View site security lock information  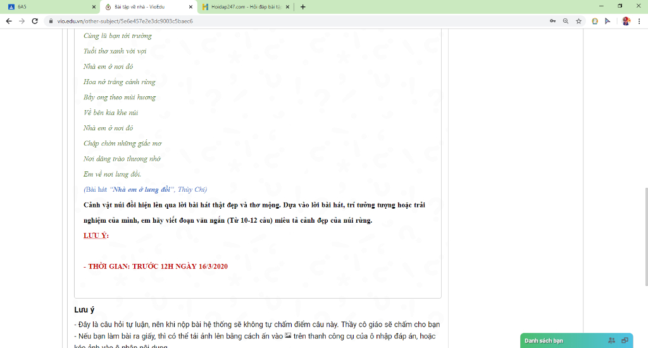pyautogui.click(x=51, y=21)
